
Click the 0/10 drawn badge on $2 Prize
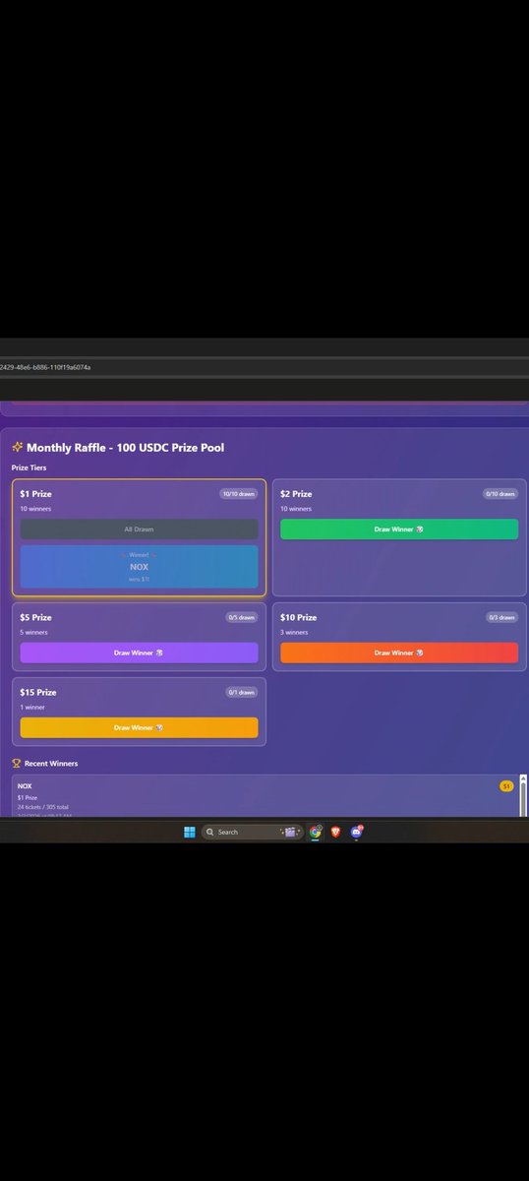click(500, 494)
